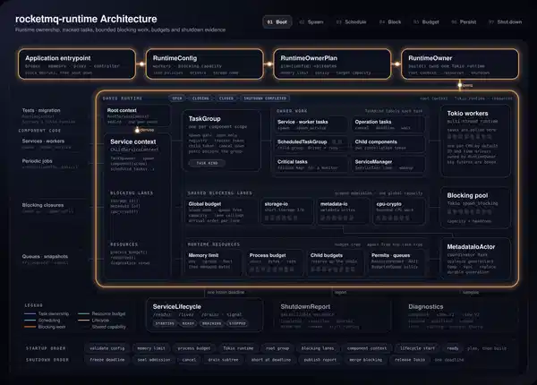Open the ServiceLifecycle card
This screenshot has height=385, width=537.
(205, 315)
